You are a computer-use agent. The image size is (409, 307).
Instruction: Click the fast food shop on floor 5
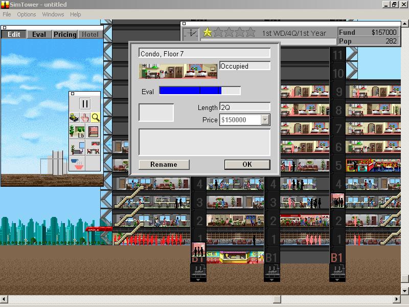[x=373, y=165]
